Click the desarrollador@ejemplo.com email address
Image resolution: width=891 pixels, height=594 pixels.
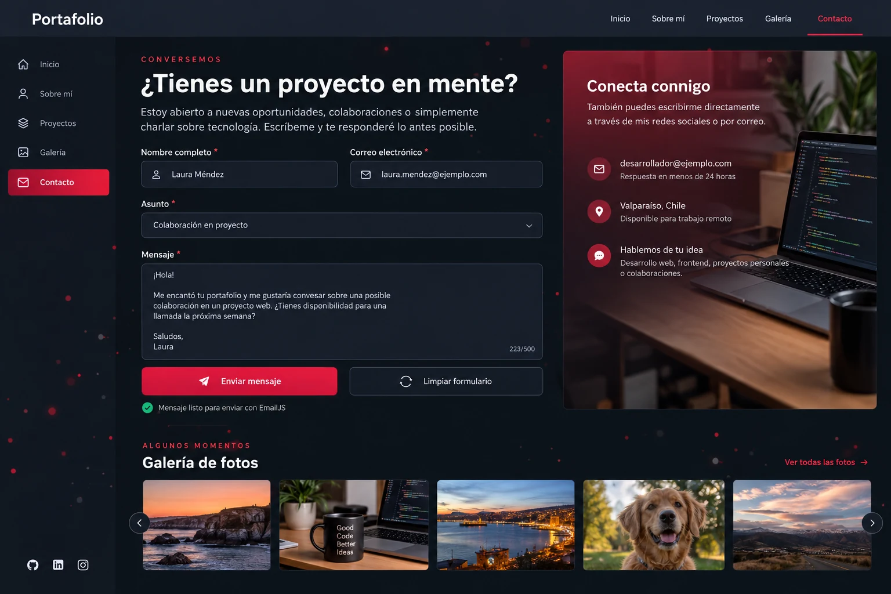point(676,164)
